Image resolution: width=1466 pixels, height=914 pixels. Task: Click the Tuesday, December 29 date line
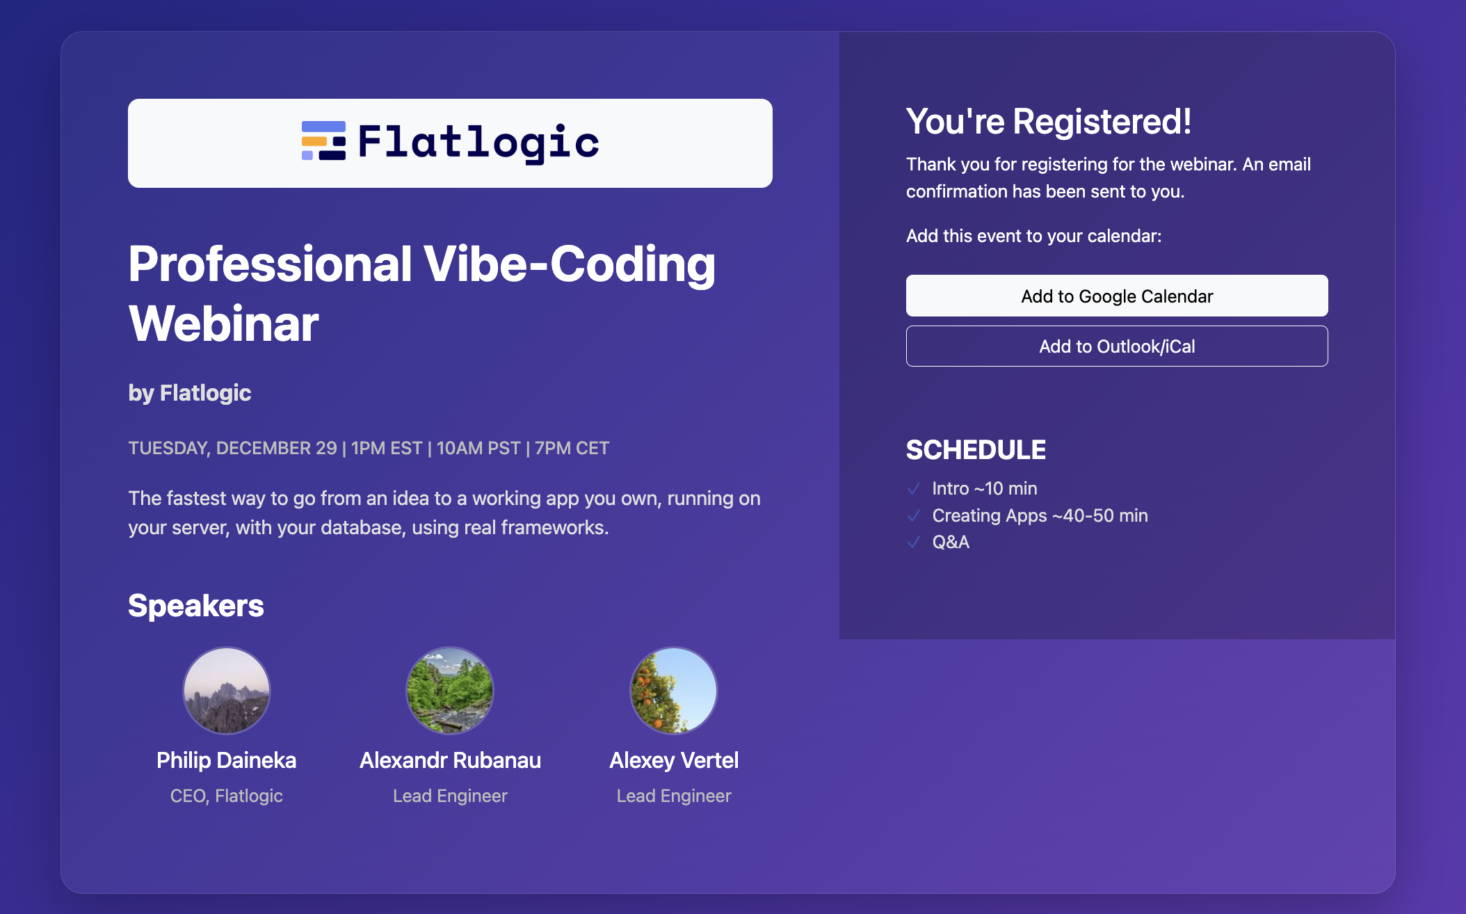point(369,448)
